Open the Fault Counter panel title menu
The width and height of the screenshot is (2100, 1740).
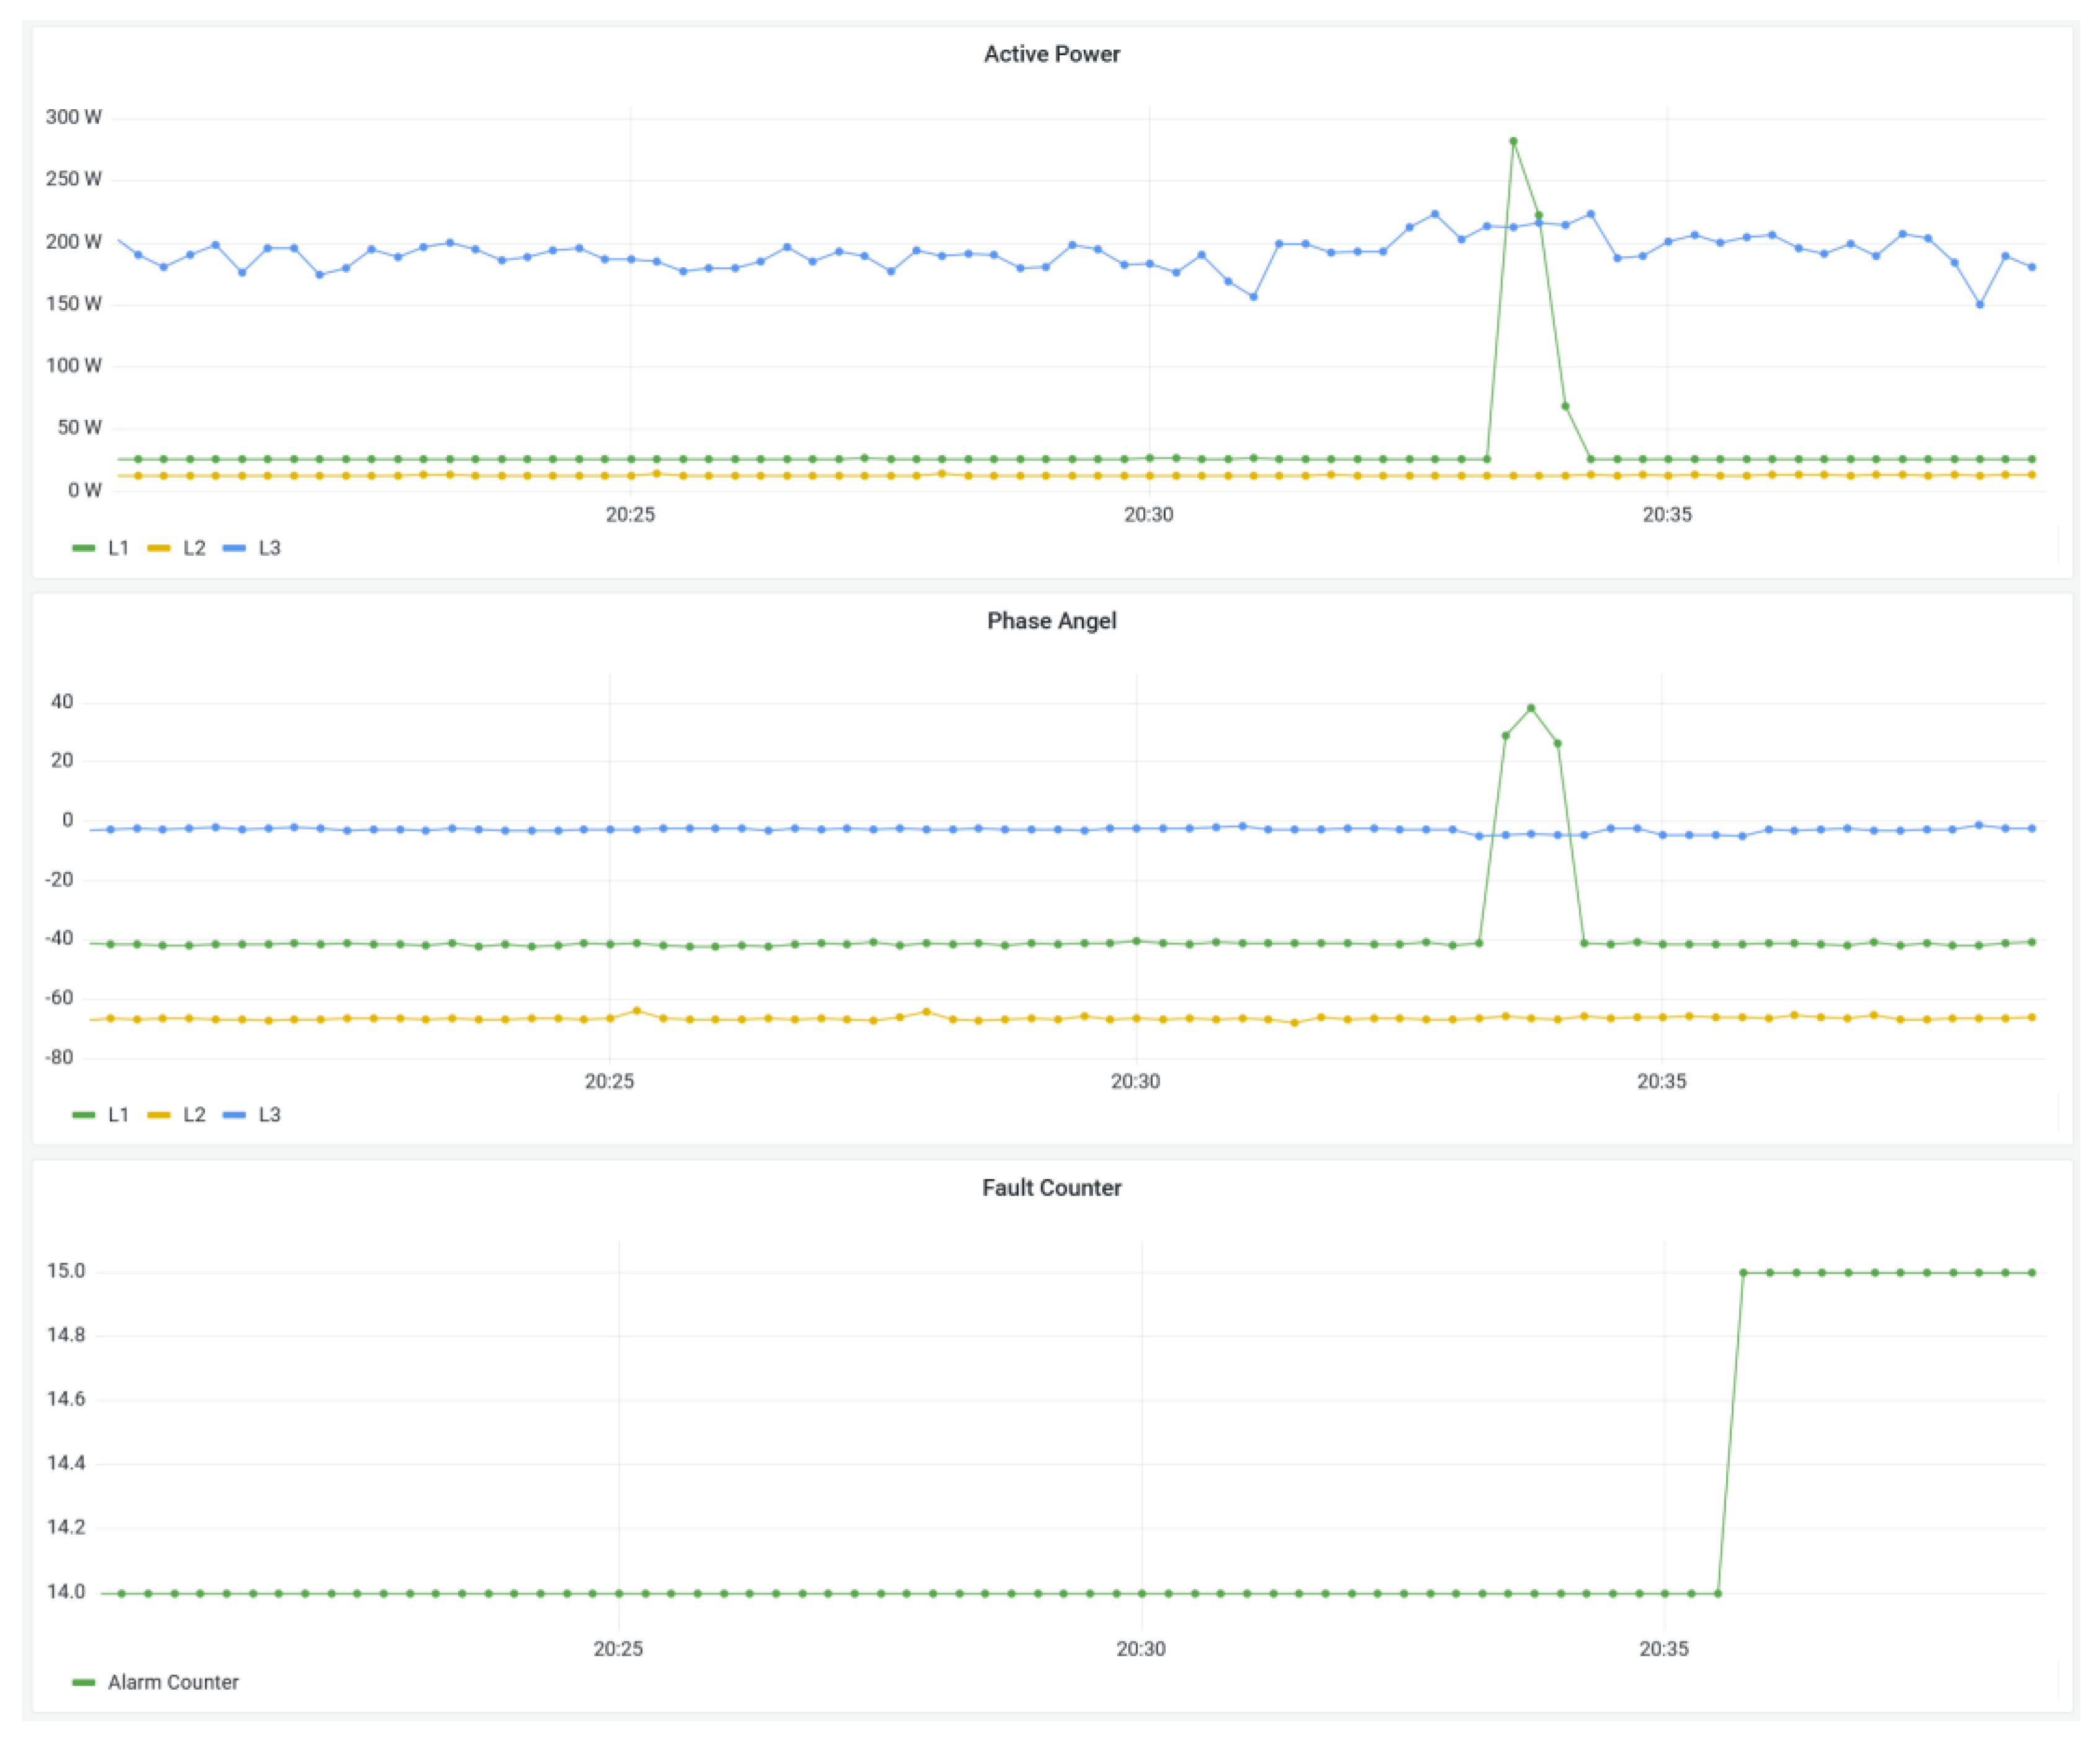(x=1051, y=1188)
